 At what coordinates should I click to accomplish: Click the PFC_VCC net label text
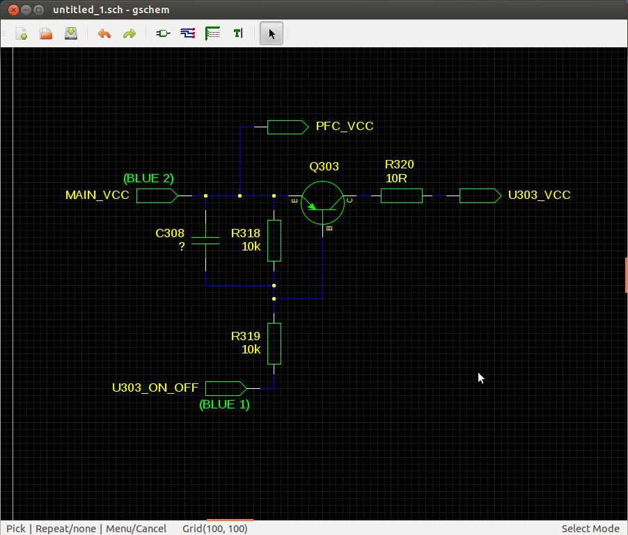pyautogui.click(x=344, y=127)
